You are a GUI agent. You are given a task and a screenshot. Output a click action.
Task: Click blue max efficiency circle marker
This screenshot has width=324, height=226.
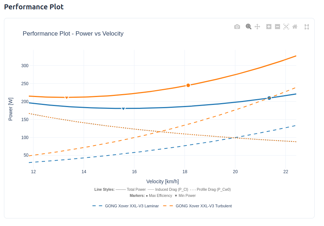coord(269,98)
